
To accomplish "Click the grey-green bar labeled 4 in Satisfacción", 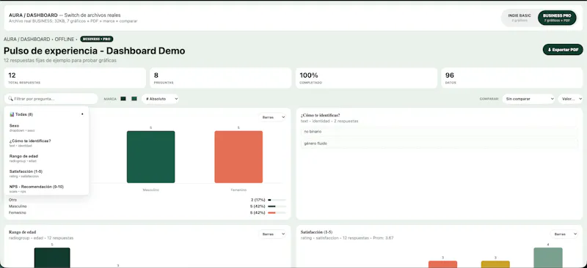I will click(x=548, y=258).
